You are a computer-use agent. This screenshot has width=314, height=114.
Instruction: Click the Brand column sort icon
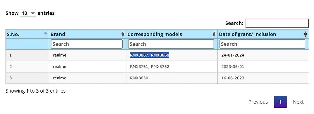(123, 34)
